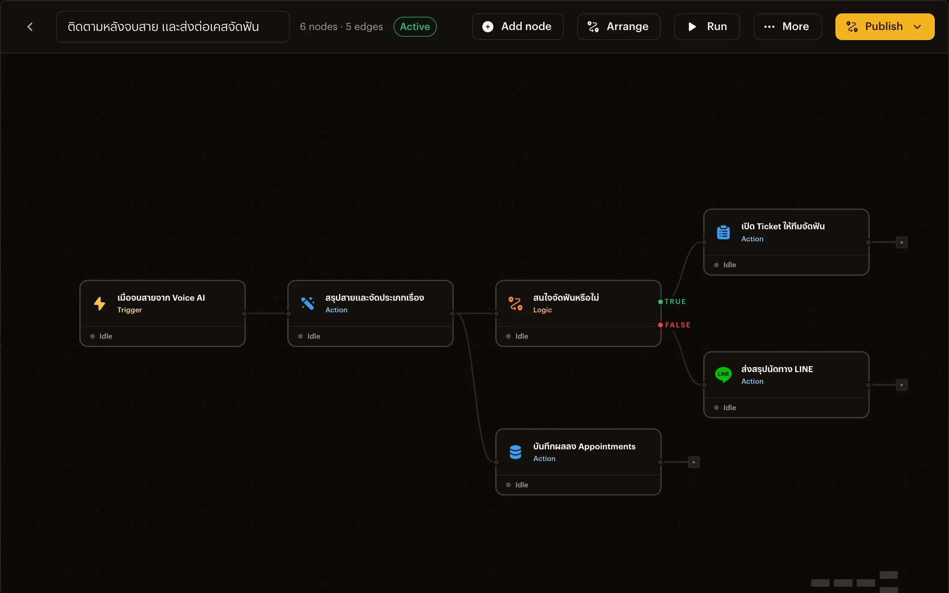Click the magic wand icon on summarize node

pyautogui.click(x=307, y=304)
